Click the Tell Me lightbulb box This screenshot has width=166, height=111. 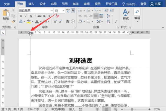(x=129, y=4)
